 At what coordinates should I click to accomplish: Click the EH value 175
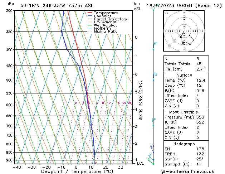(x=200, y=149)
